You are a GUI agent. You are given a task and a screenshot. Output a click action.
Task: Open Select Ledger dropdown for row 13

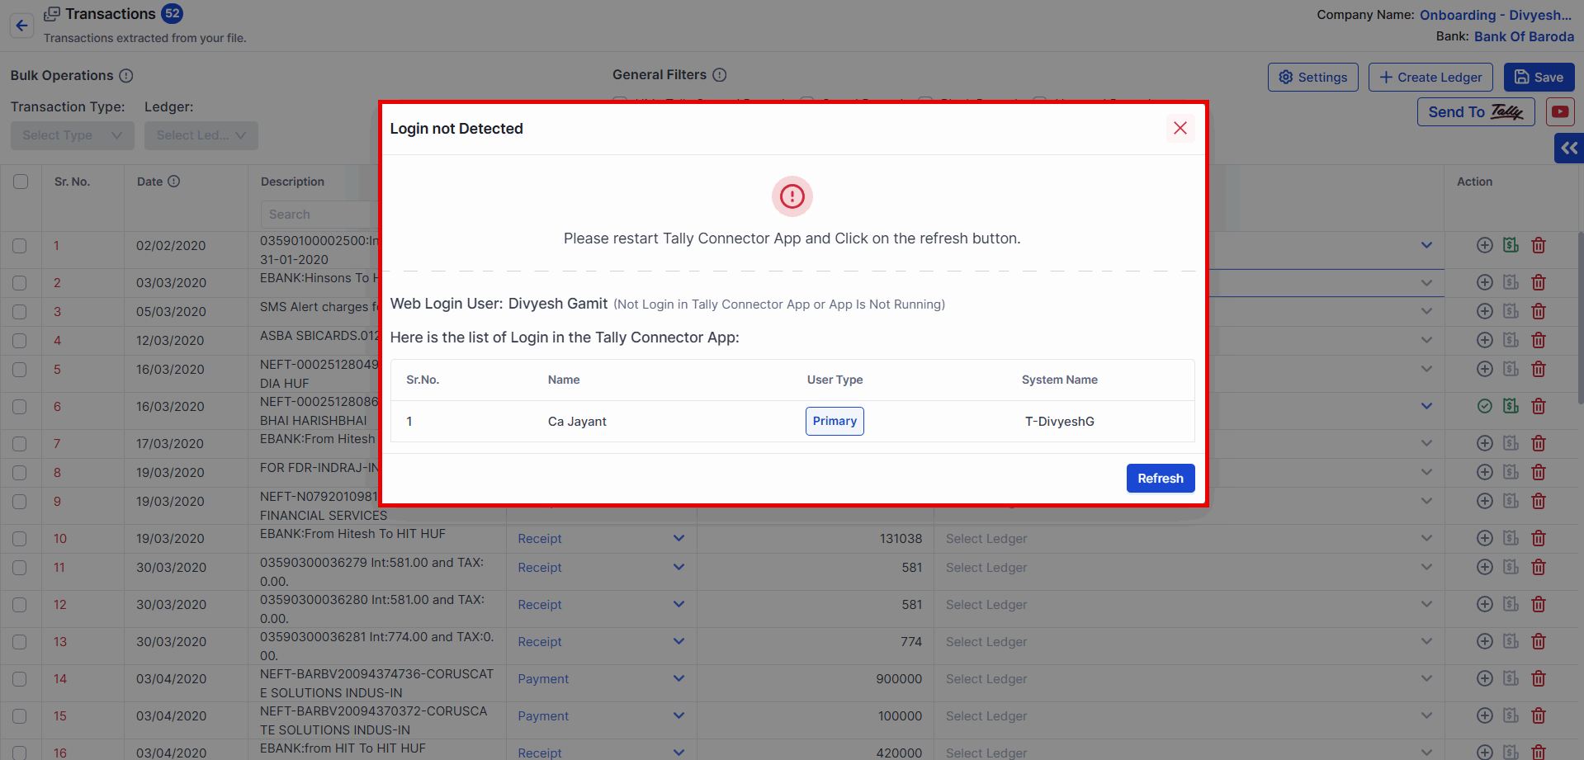[x=1189, y=642]
